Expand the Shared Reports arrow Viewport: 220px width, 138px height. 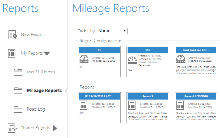click(55, 128)
